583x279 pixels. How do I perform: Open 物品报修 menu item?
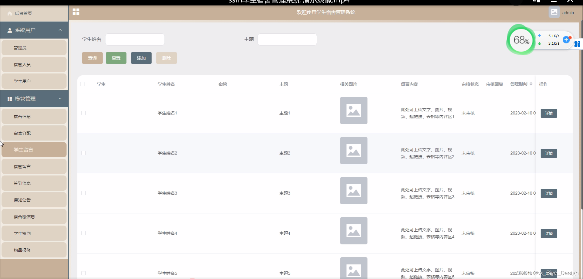(x=34, y=250)
